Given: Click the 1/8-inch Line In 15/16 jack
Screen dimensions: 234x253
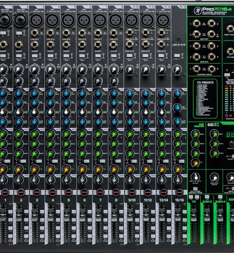Looking at the screenshot, I should pyautogui.click(x=179, y=39).
